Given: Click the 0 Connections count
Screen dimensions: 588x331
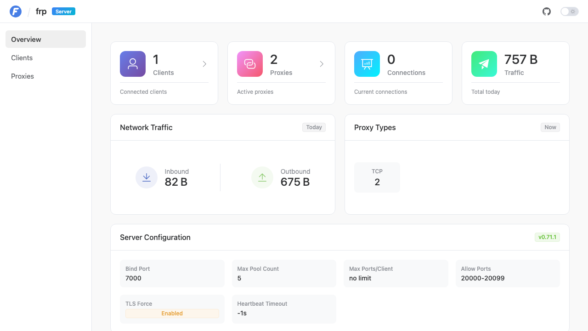Looking at the screenshot, I should [x=391, y=59].
